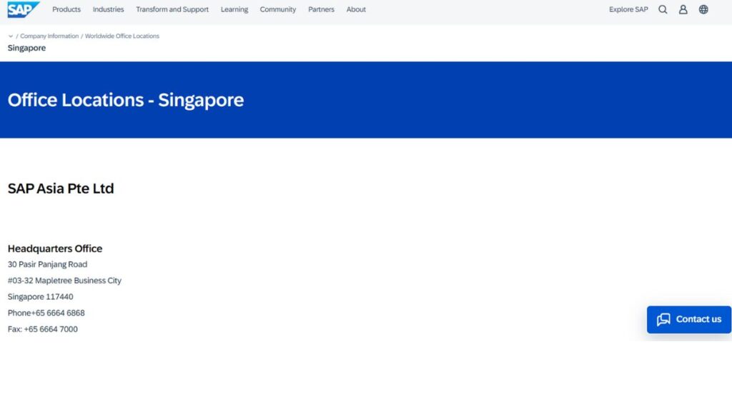The height and width of the screenshot is (409, 732).
Task: Click the Singapore page title text
Action: tap(26, 48)
